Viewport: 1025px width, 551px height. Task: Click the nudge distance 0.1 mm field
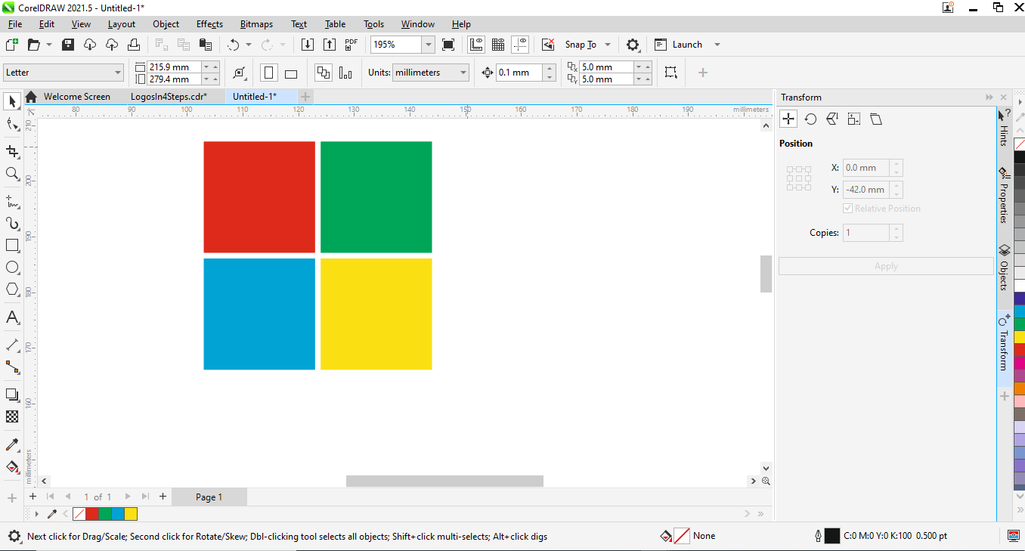tap(519, 73)
